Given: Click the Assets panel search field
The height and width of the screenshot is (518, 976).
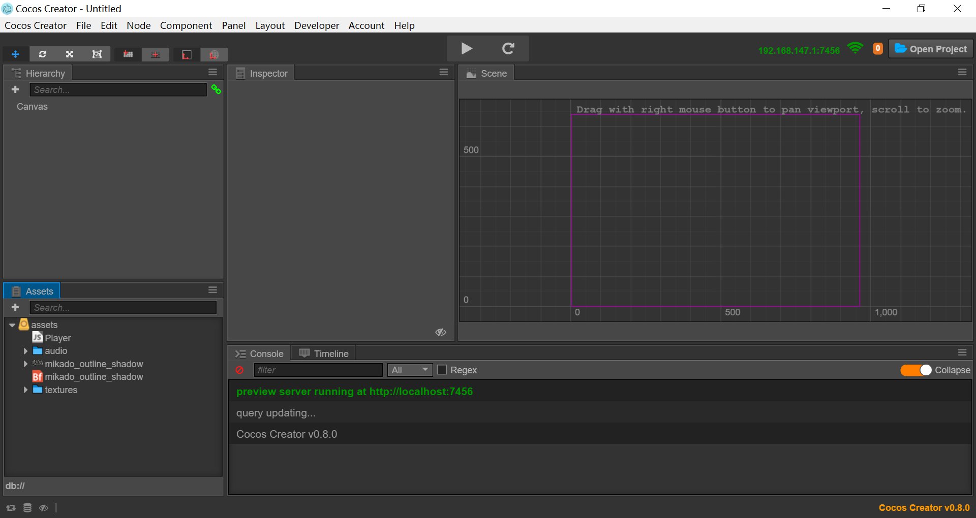Looking at the screenshot, I should pos(123,307).
